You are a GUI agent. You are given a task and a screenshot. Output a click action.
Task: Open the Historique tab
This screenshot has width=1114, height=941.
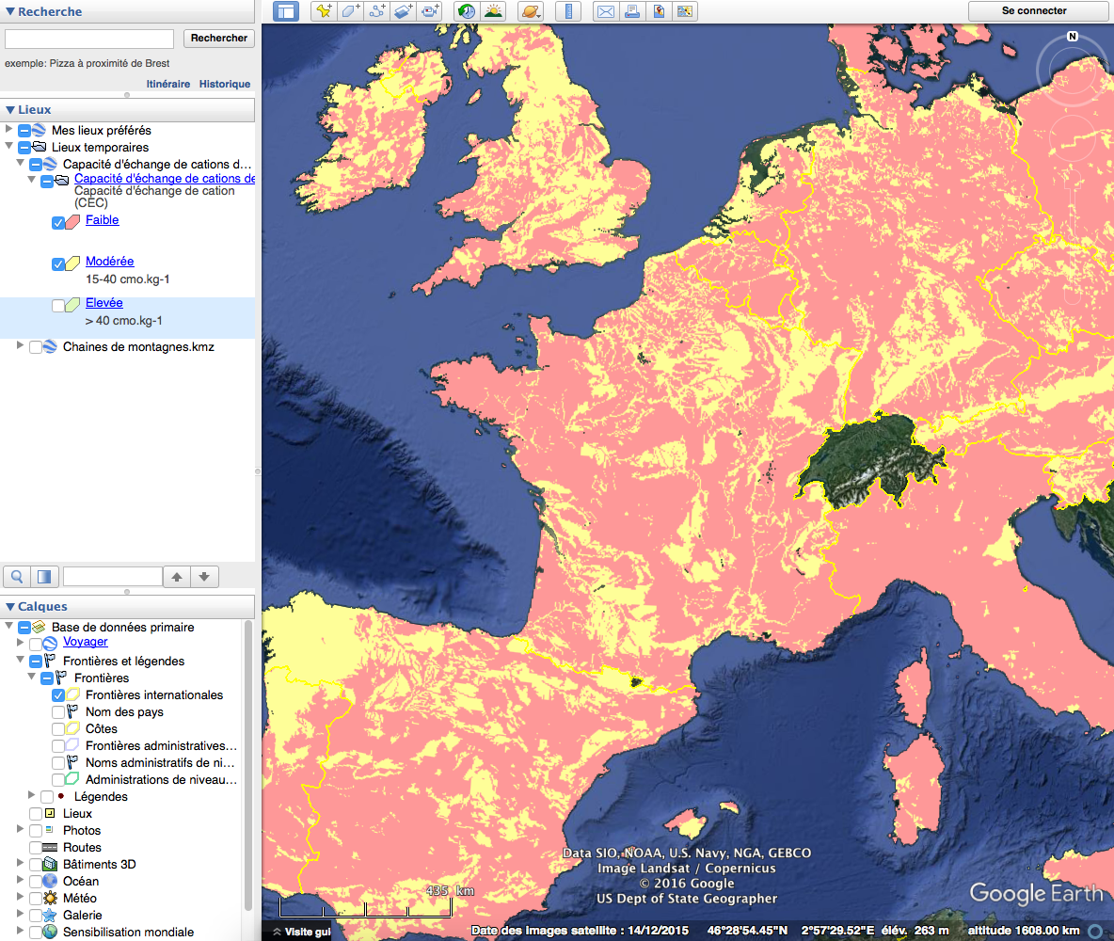pos(225,84)
